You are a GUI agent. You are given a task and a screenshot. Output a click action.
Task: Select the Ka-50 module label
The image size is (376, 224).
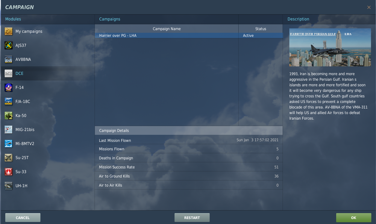click(x=21, y=115)
